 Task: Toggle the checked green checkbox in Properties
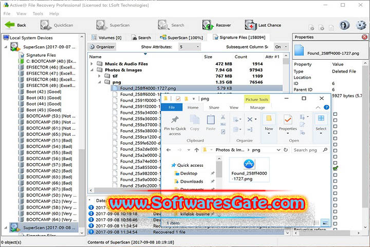pyautogui.click(x=335, y=169)
